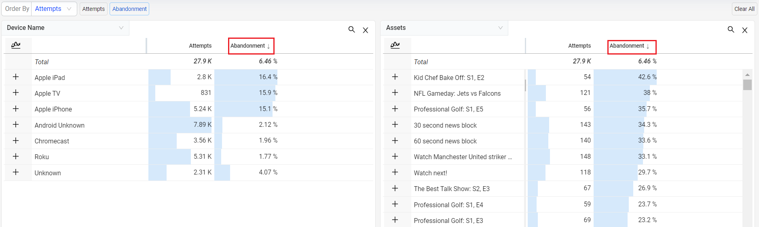Open search in the Assets panel
The width and height of the screenshot is (759, 227).
[731, 29]
